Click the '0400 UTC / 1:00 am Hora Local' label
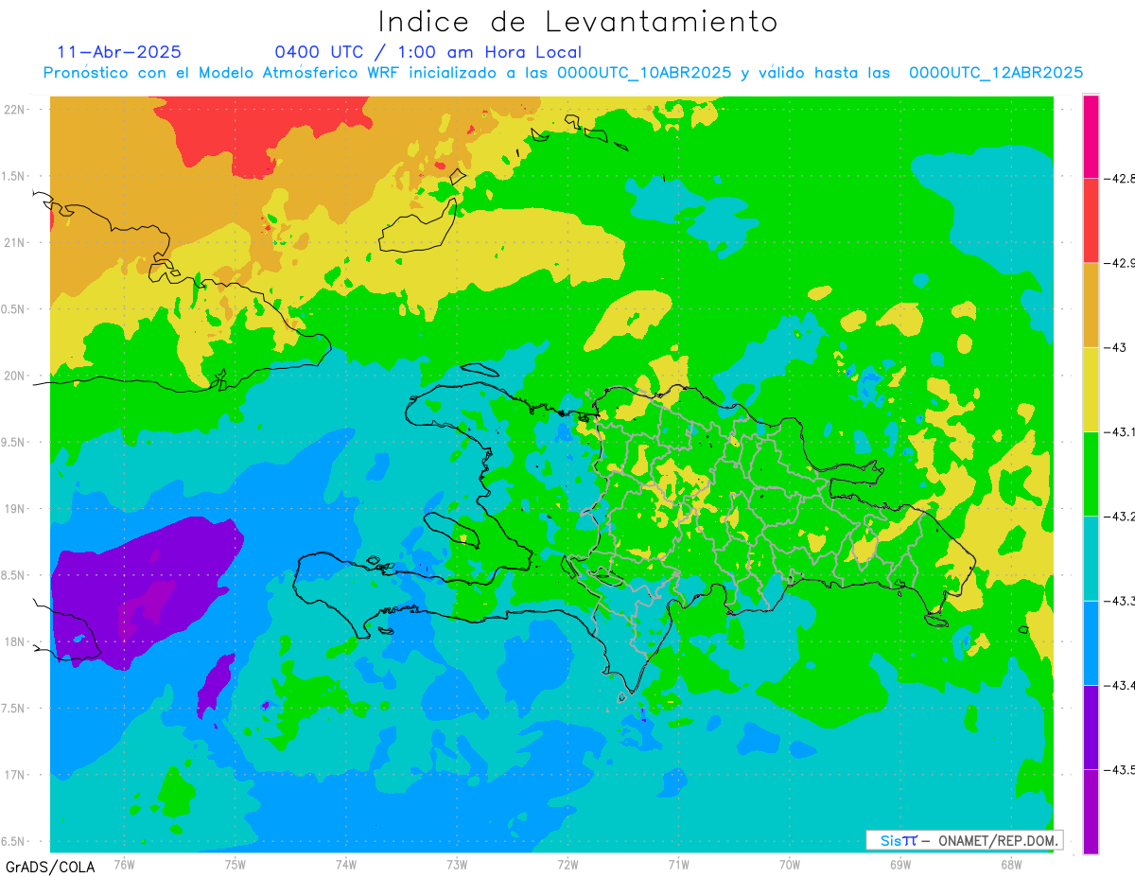The height and width of the screenshot is (877, 1135). [x=428, y=52]
